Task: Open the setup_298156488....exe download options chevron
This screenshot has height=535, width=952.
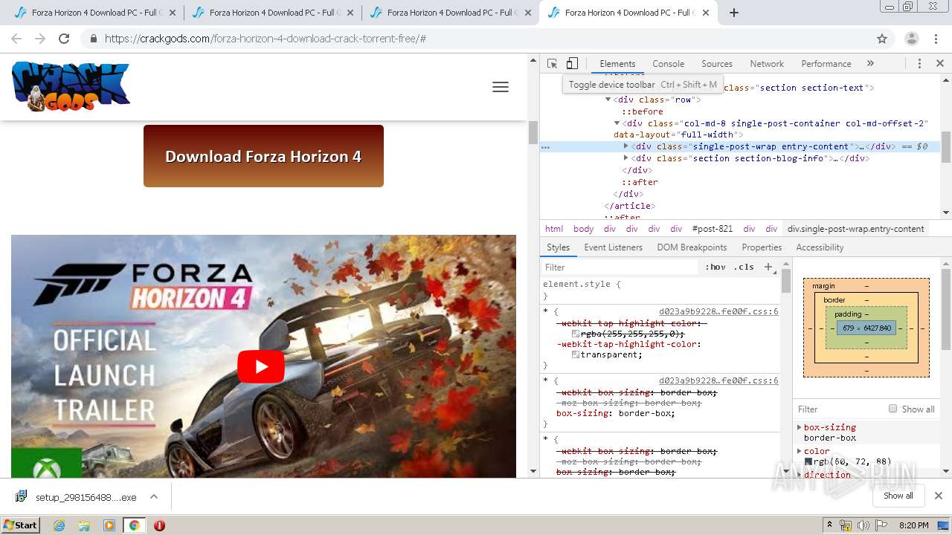Action: [154, 496]
